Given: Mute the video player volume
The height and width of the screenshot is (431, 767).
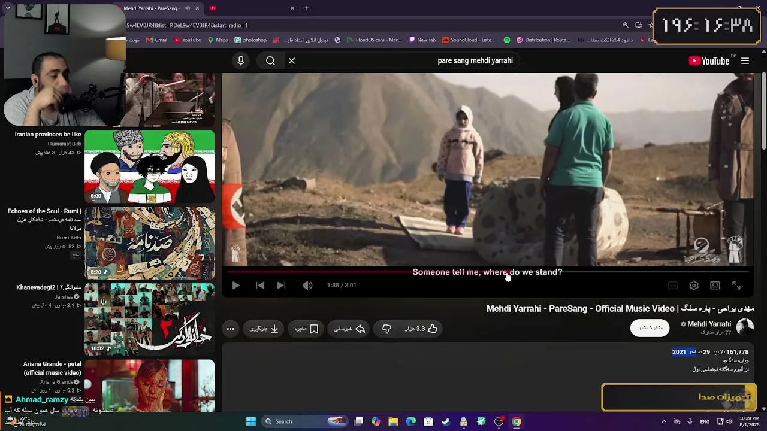Looking at the screenshot, I should coord(307,286).
